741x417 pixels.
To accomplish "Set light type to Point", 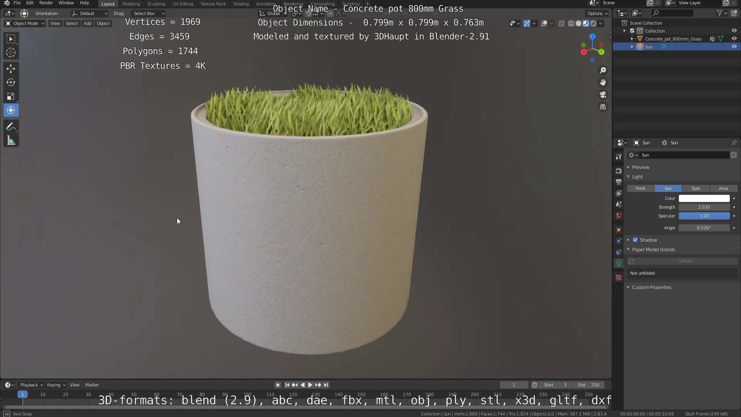I will tap(641, 188).
